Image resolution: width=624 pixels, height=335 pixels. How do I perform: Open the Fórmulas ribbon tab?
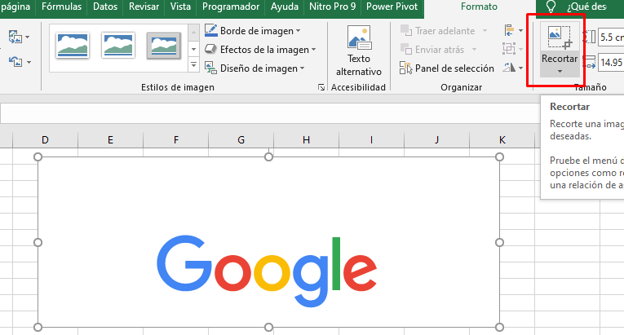point(61,7)
